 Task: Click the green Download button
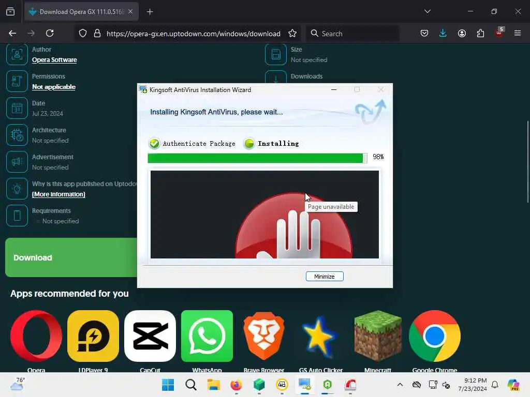pyautogui.click(x=71, y=257)
